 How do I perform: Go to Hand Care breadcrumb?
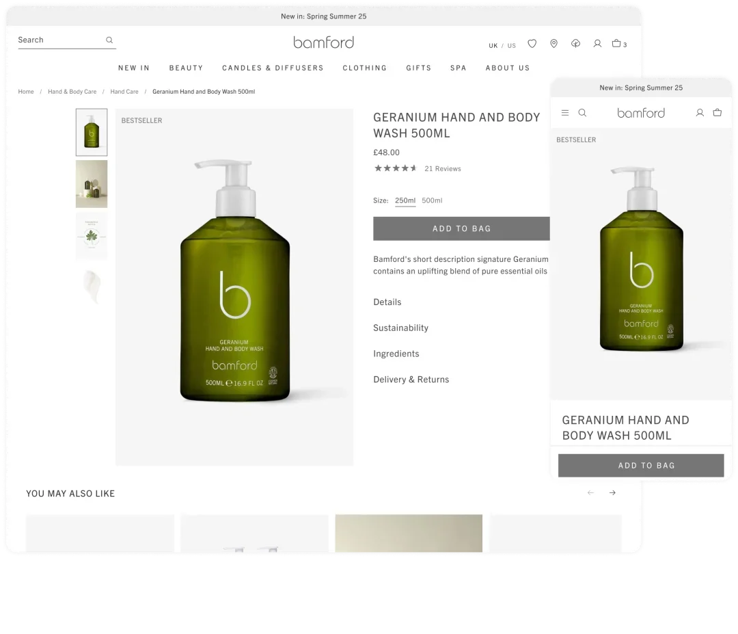tap(124, 92)
